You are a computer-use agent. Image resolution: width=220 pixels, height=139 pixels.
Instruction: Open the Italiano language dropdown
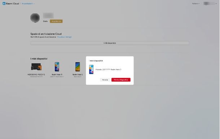tap(196, 4)
